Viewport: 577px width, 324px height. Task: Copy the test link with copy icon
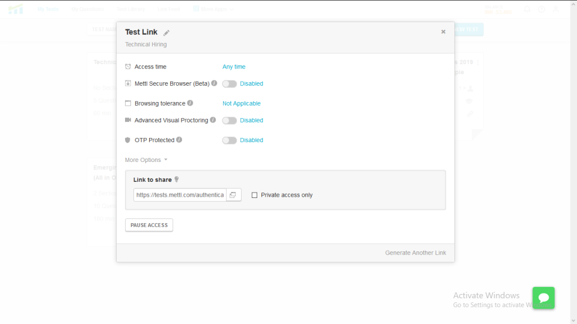tap(233, 195)
